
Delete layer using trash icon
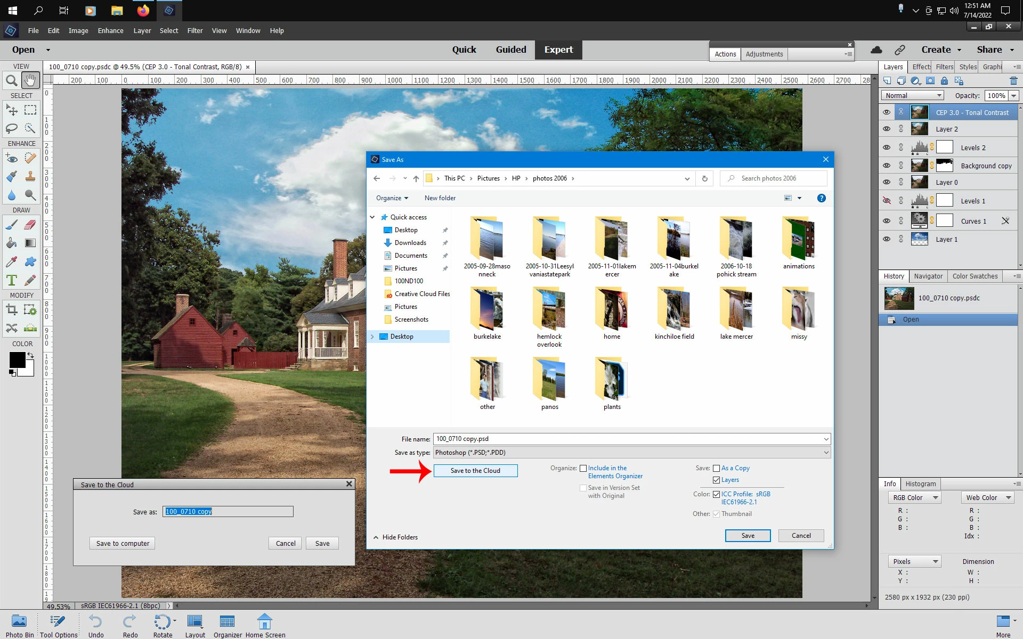pyautogui.click(x=1013, y=81)
